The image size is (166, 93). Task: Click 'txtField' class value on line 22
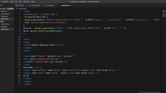pyautogui.click(x=74, y=70)
